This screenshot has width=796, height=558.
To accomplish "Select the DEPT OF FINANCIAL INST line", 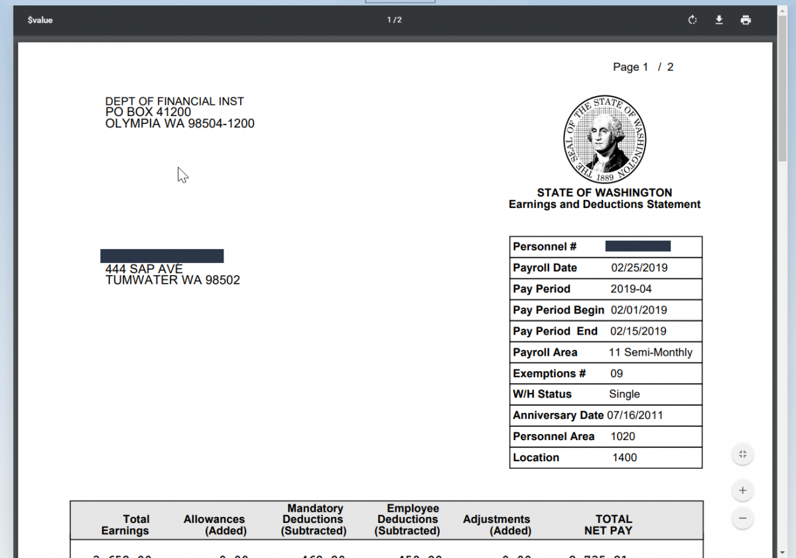I will click(x=174, y=101).
